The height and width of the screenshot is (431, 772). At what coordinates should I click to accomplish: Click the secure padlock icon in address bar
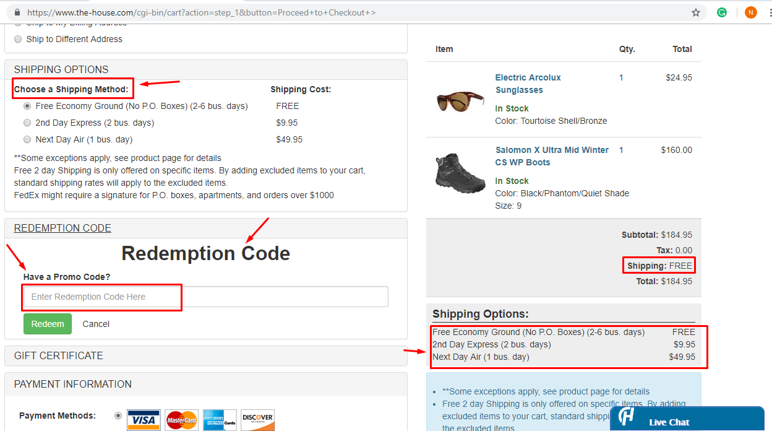pyautogui.click(x=17, y=12)
